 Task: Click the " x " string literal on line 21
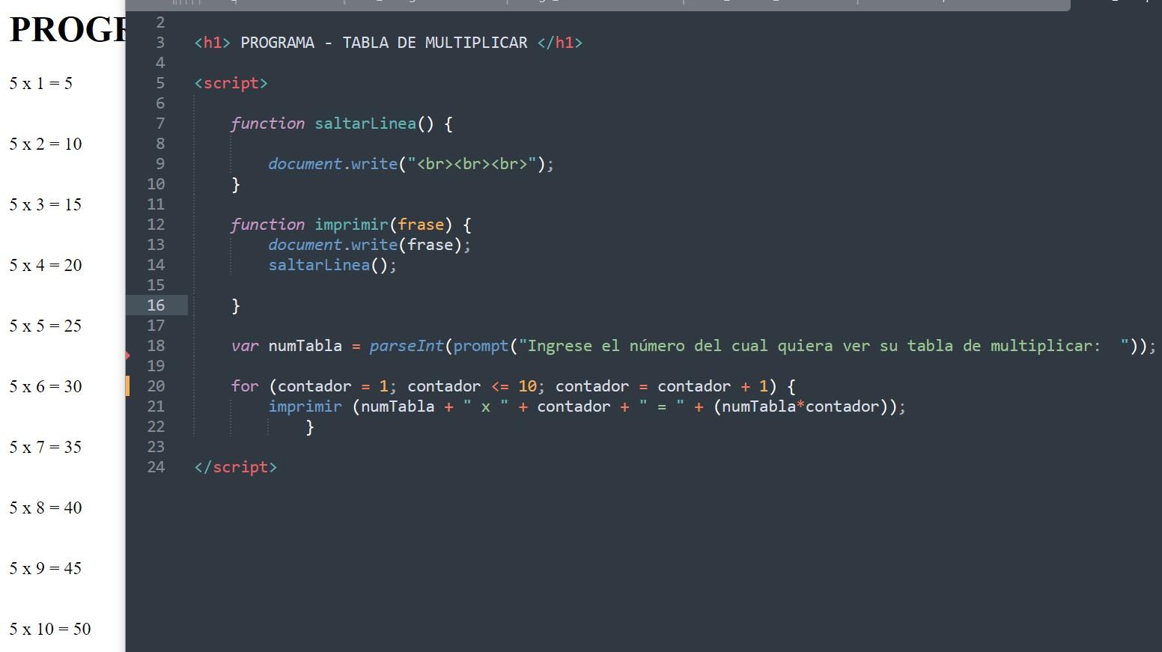(485, 406)
